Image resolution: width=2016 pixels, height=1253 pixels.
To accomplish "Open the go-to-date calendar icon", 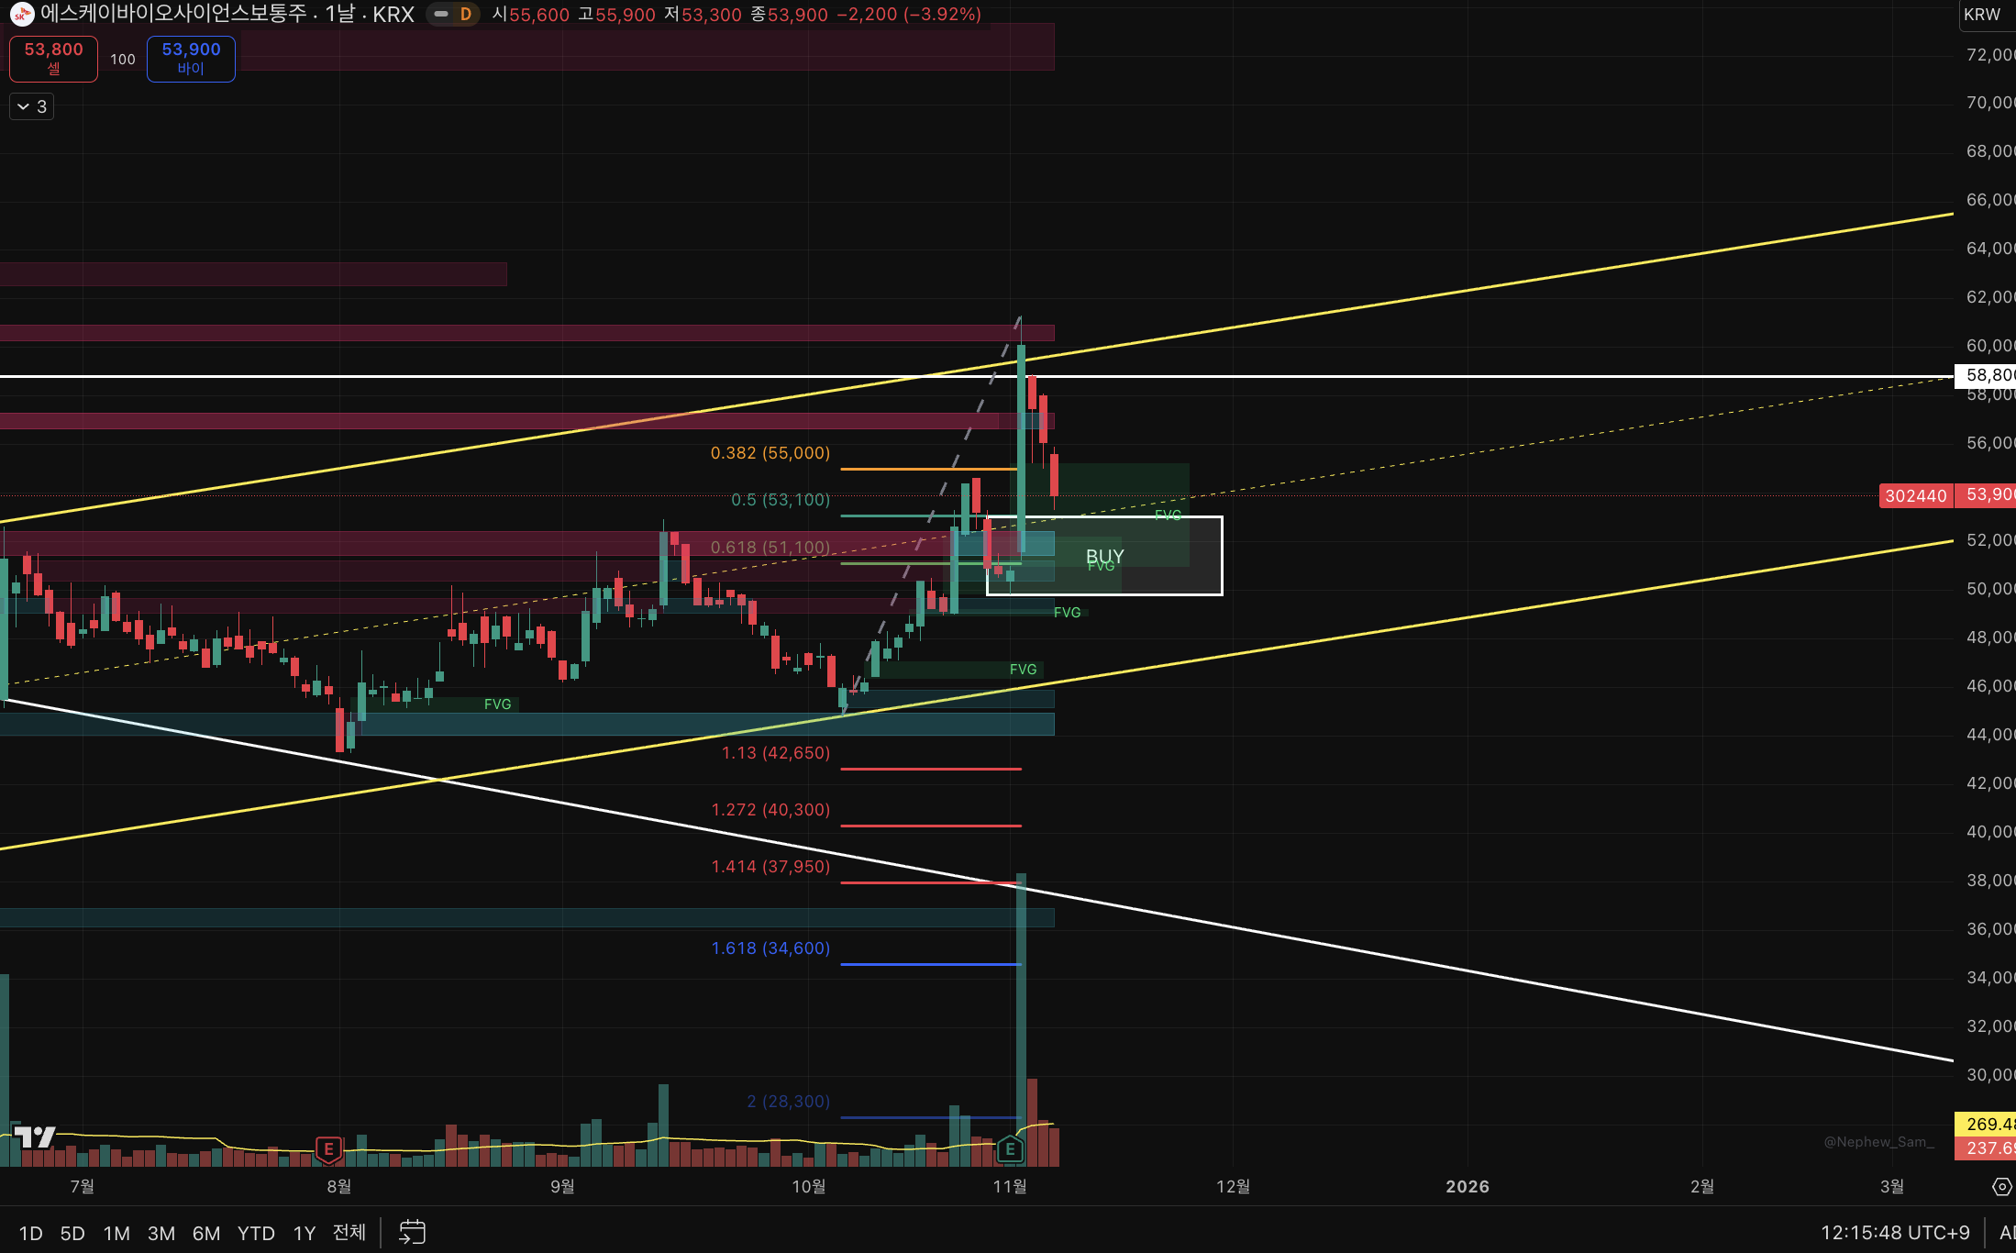I will coord(412,1232).
